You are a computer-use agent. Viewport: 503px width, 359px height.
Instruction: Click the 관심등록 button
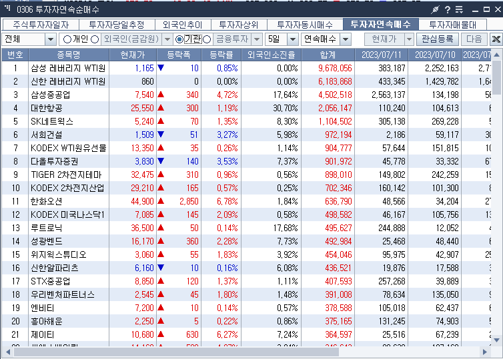[438, 39]
